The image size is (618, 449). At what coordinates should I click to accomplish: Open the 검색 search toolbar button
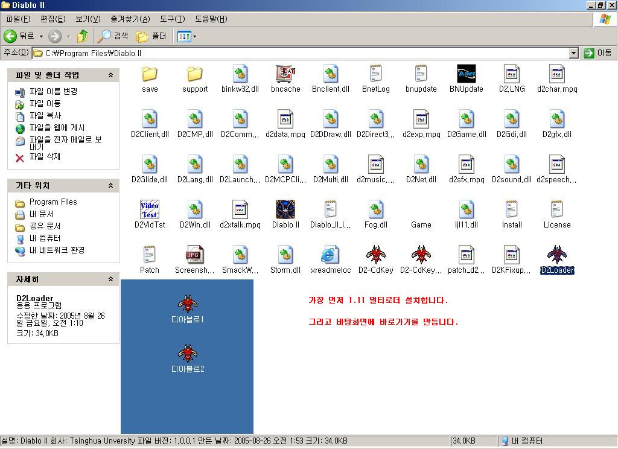coord(113,36)
